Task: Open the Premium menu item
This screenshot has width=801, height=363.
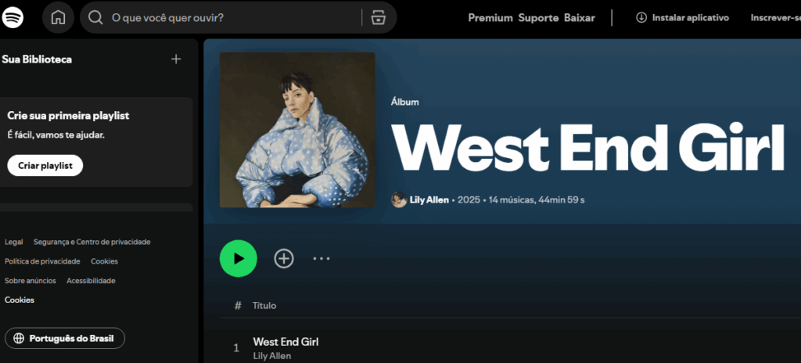Action: (x=490, y=18)
